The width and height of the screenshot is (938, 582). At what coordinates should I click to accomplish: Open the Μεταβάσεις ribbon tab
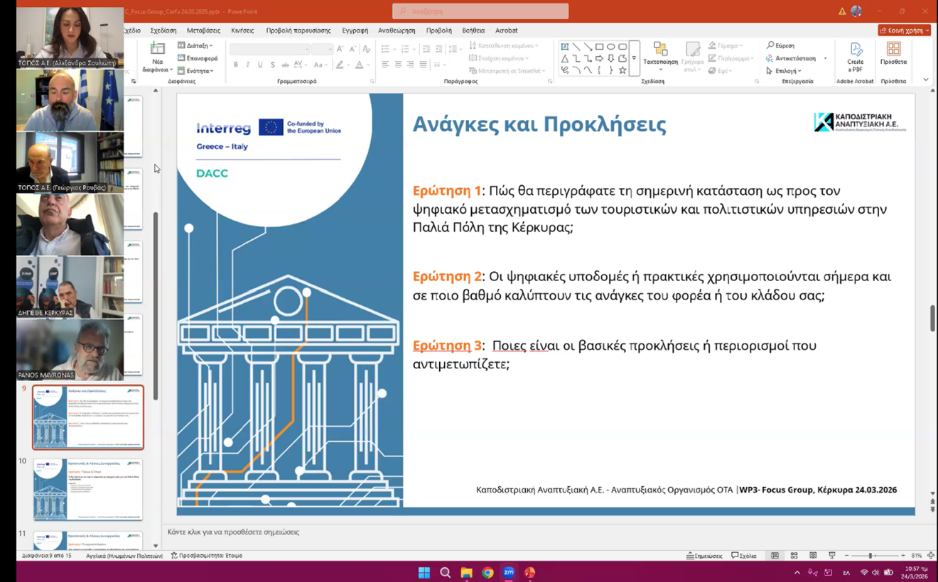[x=203, y=31]
